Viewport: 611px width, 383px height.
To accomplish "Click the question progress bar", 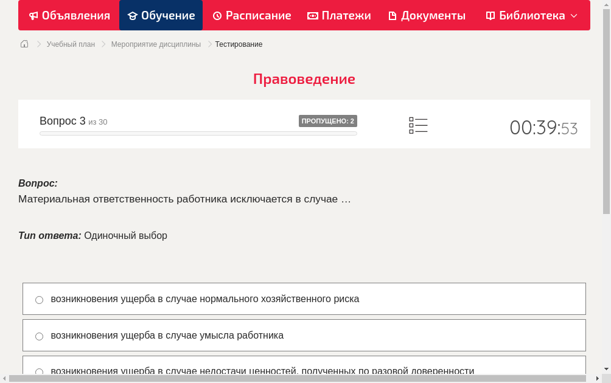I will (198, 133).
